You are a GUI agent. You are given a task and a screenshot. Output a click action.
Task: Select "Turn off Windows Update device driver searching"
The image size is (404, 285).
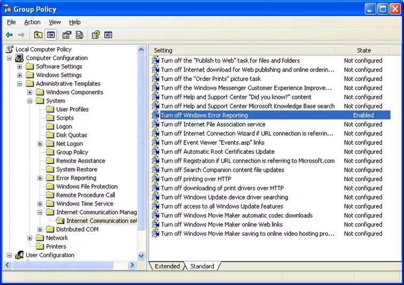(224, 197)
